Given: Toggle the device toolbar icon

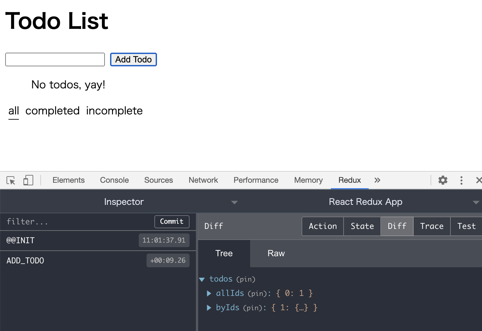Looking at the screenshot, I should [x=28, y=180].
